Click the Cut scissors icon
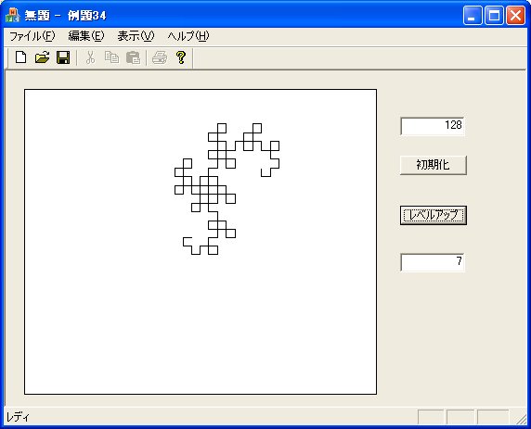Viewport: 531px width, 429px height. pyautogui.click(x=90, y=57)
